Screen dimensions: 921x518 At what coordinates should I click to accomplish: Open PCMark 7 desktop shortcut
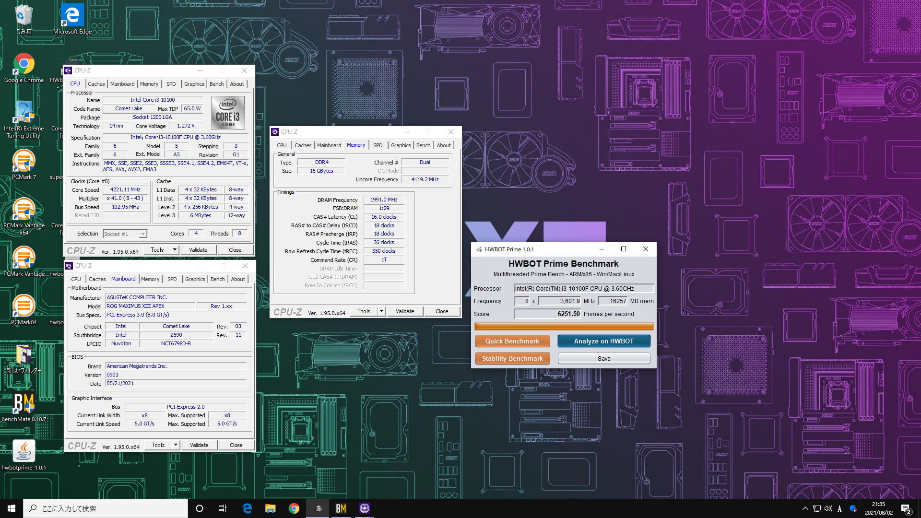pyautogui.click(x=24, y=165)
